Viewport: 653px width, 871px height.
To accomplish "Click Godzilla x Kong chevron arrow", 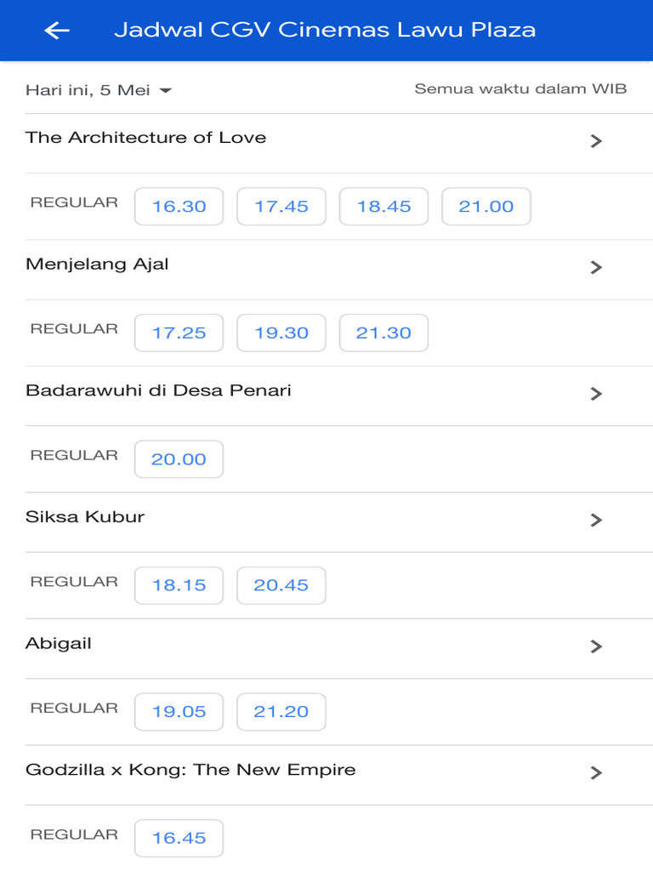I will coord(596,772).
